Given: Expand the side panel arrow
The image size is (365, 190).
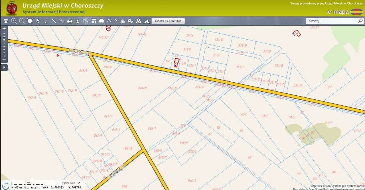Looking at the screenshot, I should click(x=4, y=68).
